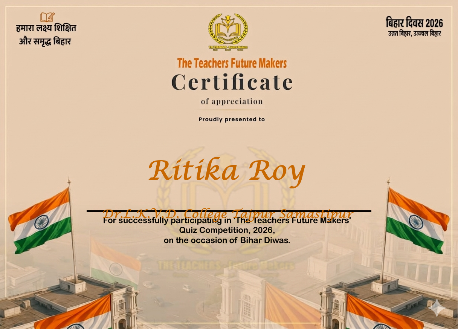
Task: Click the golden laurel emblem logo
Action: coord(228,30)
